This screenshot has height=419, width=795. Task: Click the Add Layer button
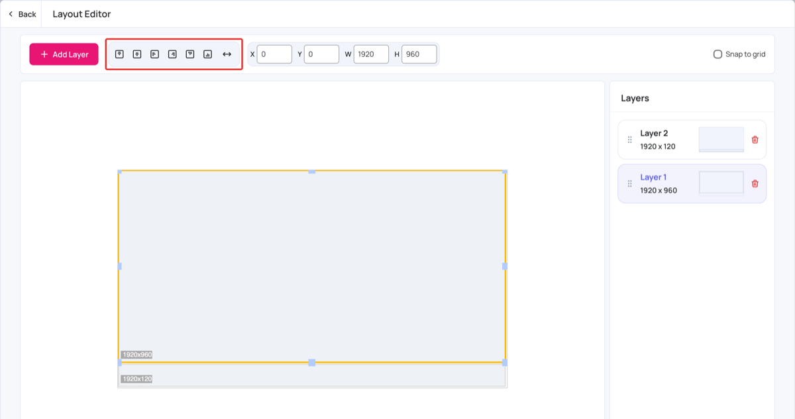[x=64, y=54]
